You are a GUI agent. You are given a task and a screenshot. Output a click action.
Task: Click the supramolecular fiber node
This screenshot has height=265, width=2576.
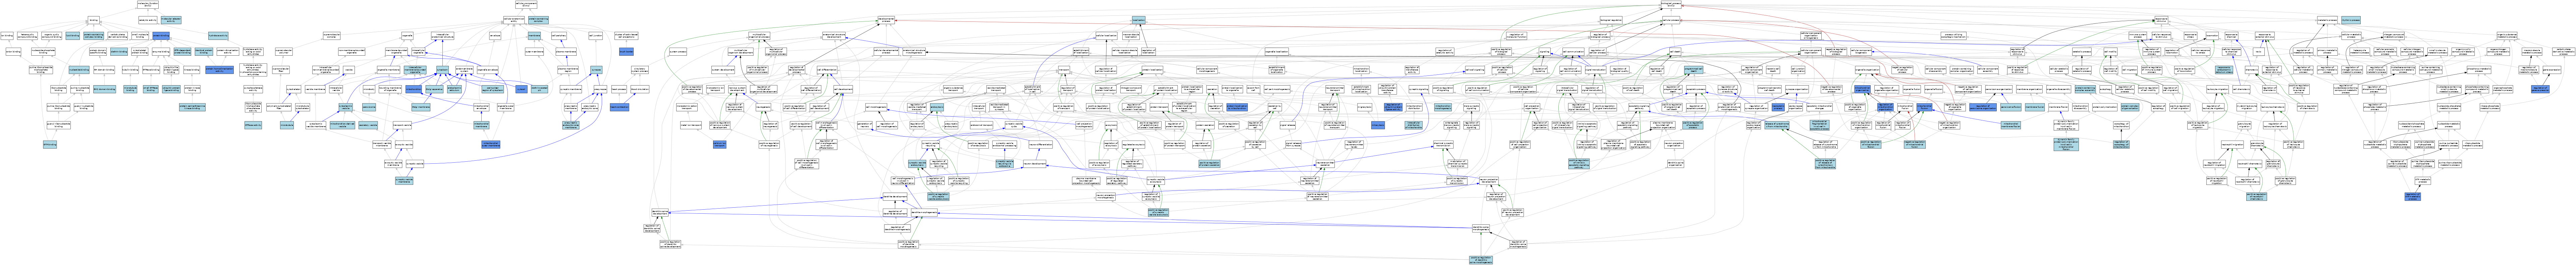281,70
